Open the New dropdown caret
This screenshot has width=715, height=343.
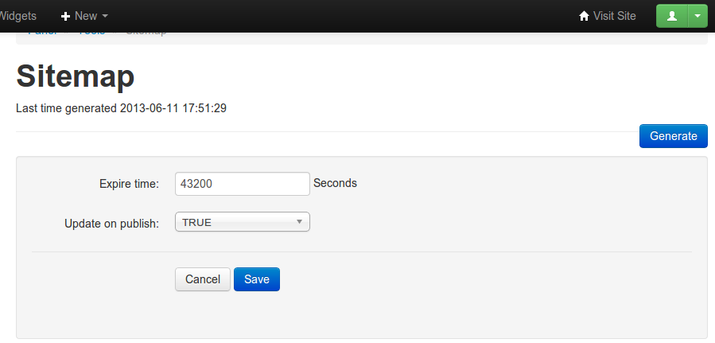pyautogui.click(x=105, y=16)
